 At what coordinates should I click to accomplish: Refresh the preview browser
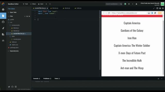pos(109,13)
